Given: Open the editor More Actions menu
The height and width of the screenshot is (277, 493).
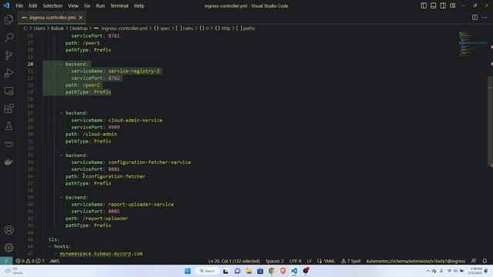Looking at the screenshot, I should coord(485,18).
